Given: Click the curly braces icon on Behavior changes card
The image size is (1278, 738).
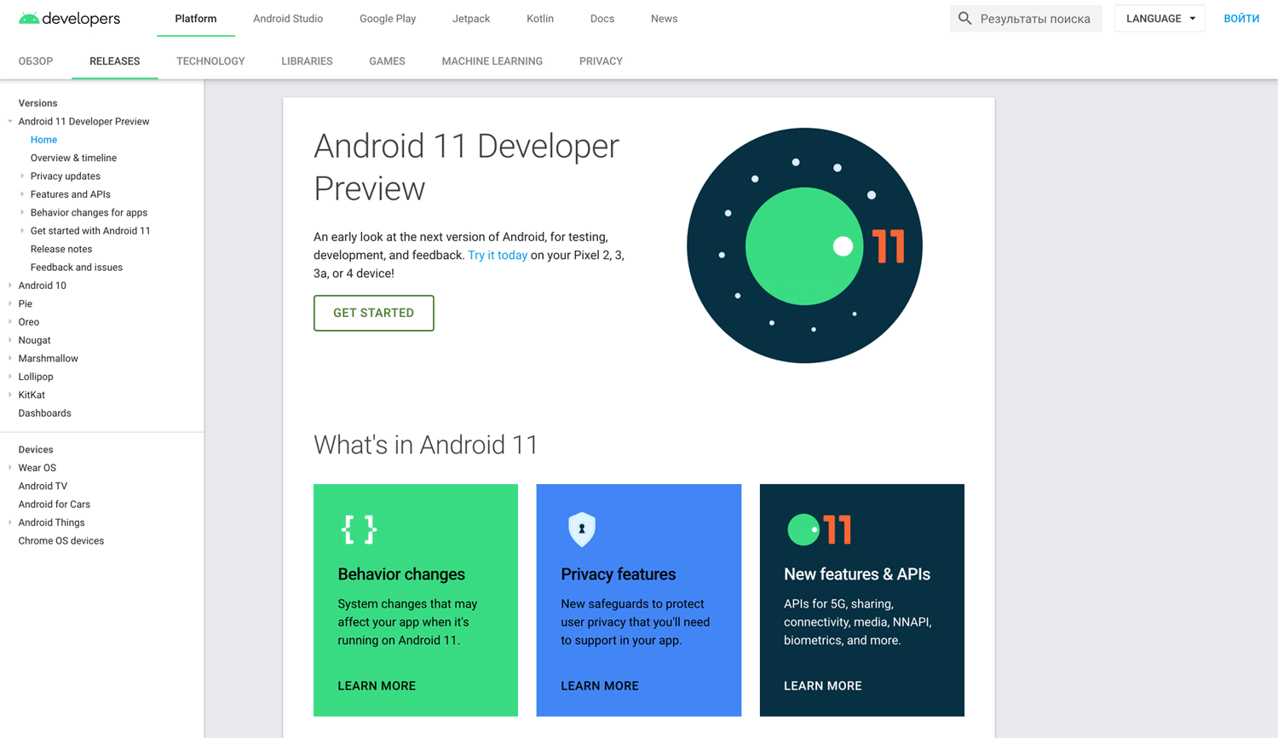Looking at the screenshot, I should (358, 529).
